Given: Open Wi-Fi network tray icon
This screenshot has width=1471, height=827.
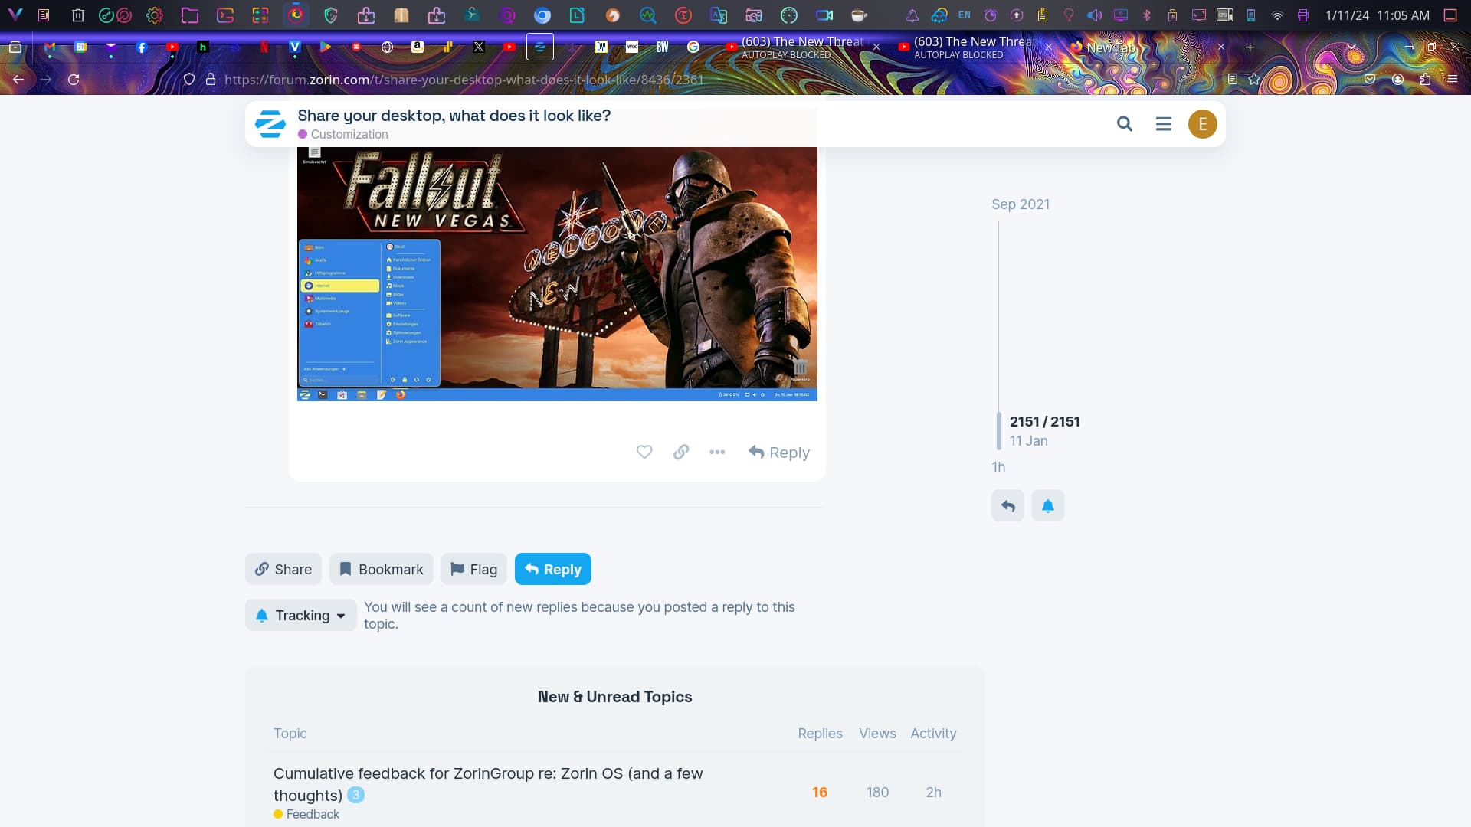Looking at the screenshot, I should 1276,15.
